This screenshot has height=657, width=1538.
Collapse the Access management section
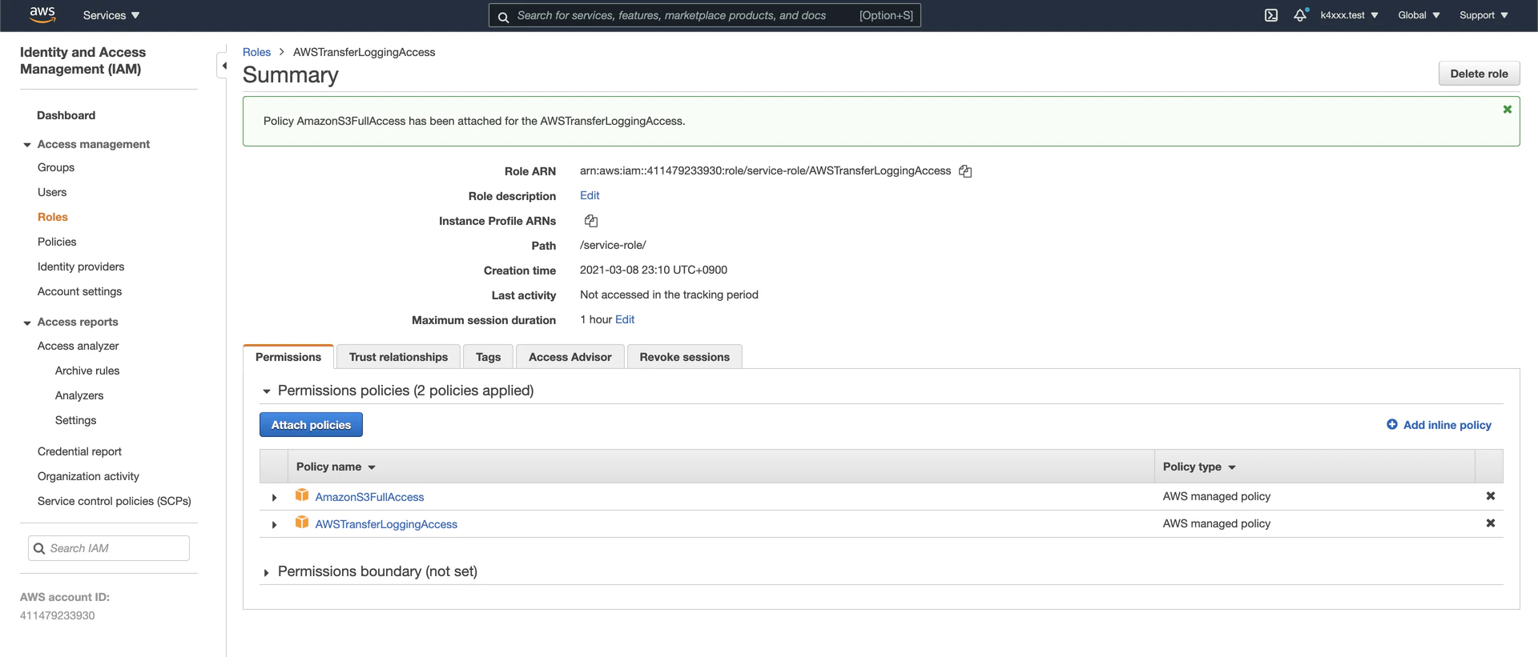point(27,145)
